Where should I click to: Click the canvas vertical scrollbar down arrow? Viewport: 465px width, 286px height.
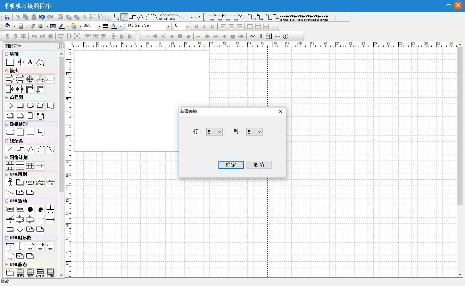[x=460, y=274]
